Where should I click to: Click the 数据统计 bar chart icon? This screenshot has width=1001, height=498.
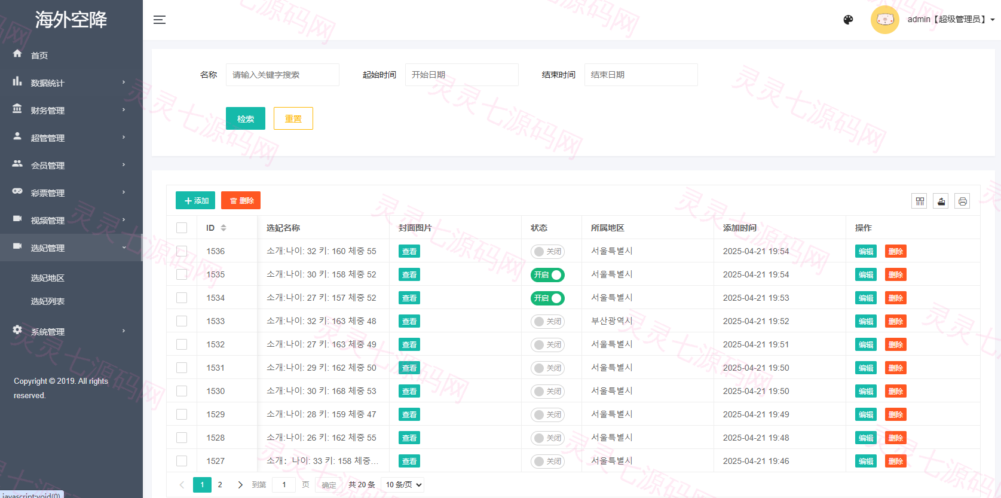[x=17, y=81]
